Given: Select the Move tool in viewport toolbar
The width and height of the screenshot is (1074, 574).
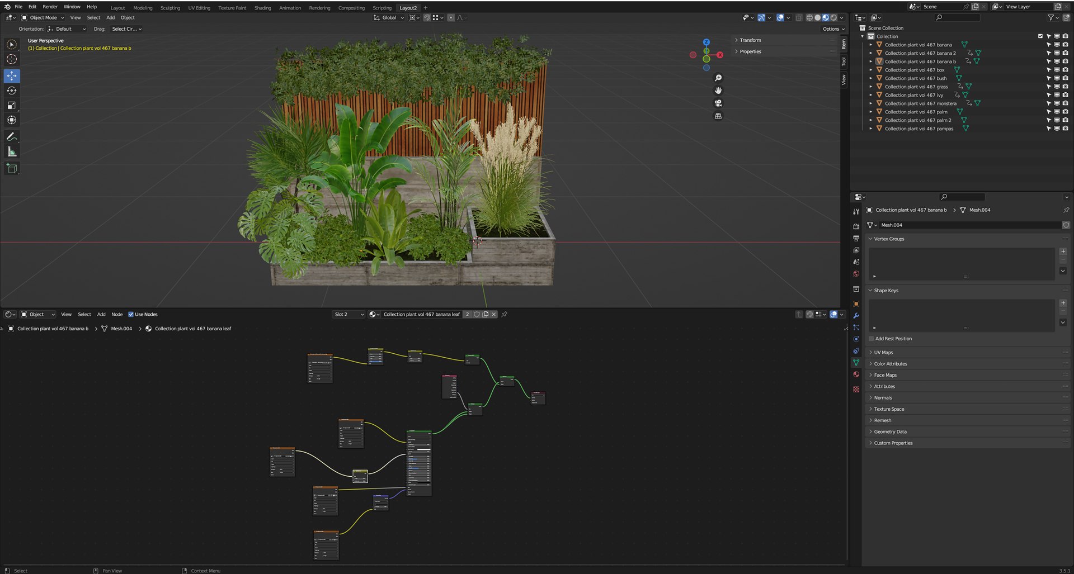Looking at the screenshot, I should [x=12, y=75].
